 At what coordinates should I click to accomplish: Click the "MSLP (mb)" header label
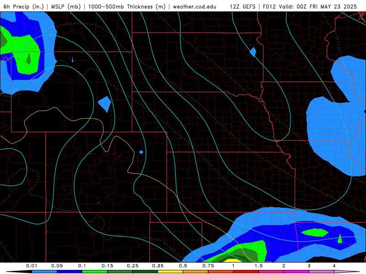[x=66, y=6]
